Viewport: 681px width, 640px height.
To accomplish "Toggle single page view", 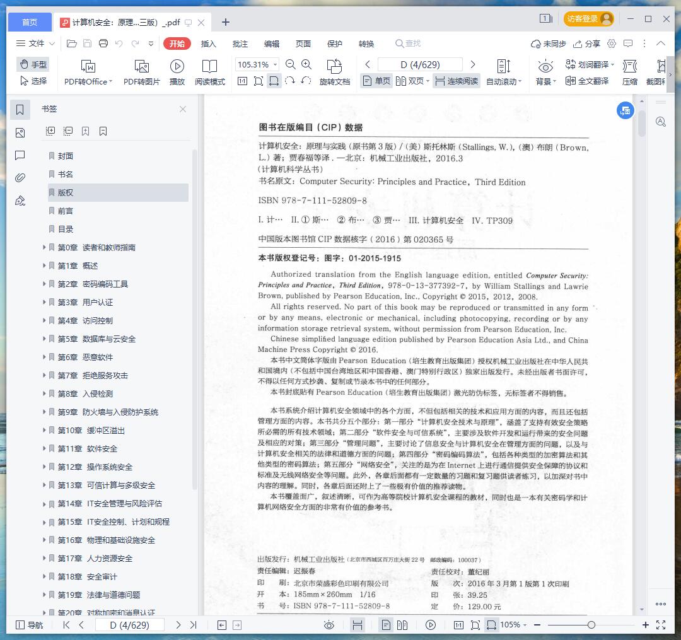I will (376, 81).
